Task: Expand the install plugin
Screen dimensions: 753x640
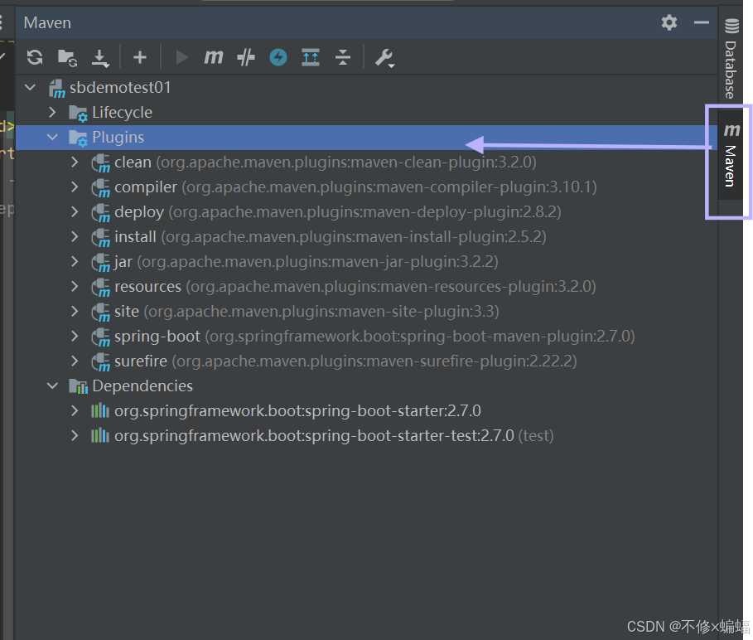Action: tap(75, 236)
